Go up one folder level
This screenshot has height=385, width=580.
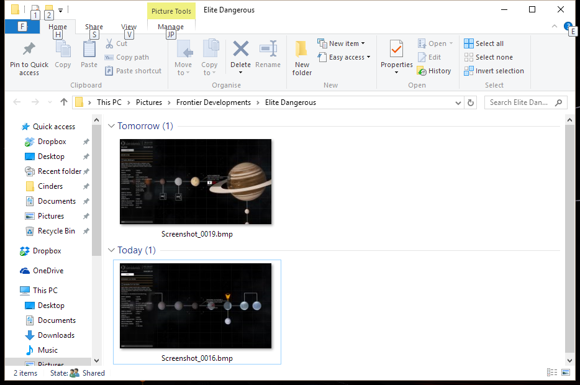[63, 102]
